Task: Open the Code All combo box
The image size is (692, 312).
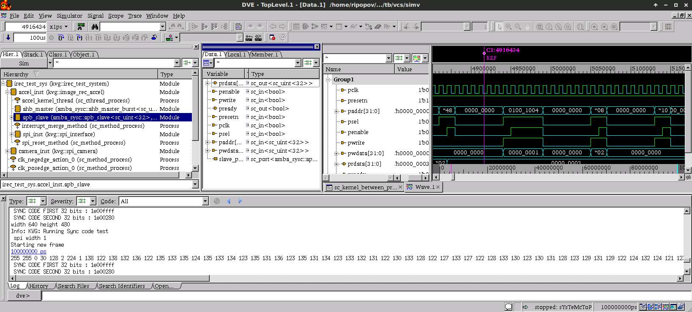Action: [x=164, y=201]
